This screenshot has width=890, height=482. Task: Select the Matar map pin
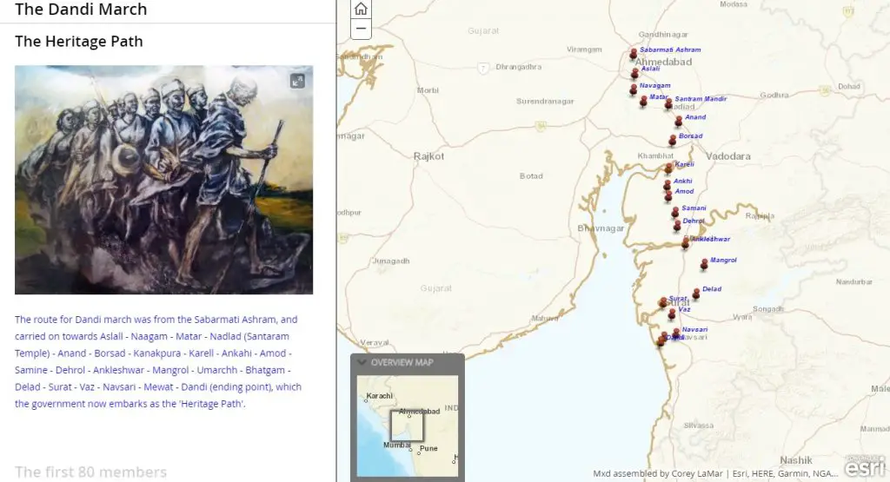pos(643,101)
